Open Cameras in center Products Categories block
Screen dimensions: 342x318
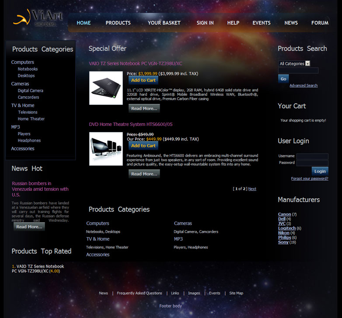coord(183,224)
